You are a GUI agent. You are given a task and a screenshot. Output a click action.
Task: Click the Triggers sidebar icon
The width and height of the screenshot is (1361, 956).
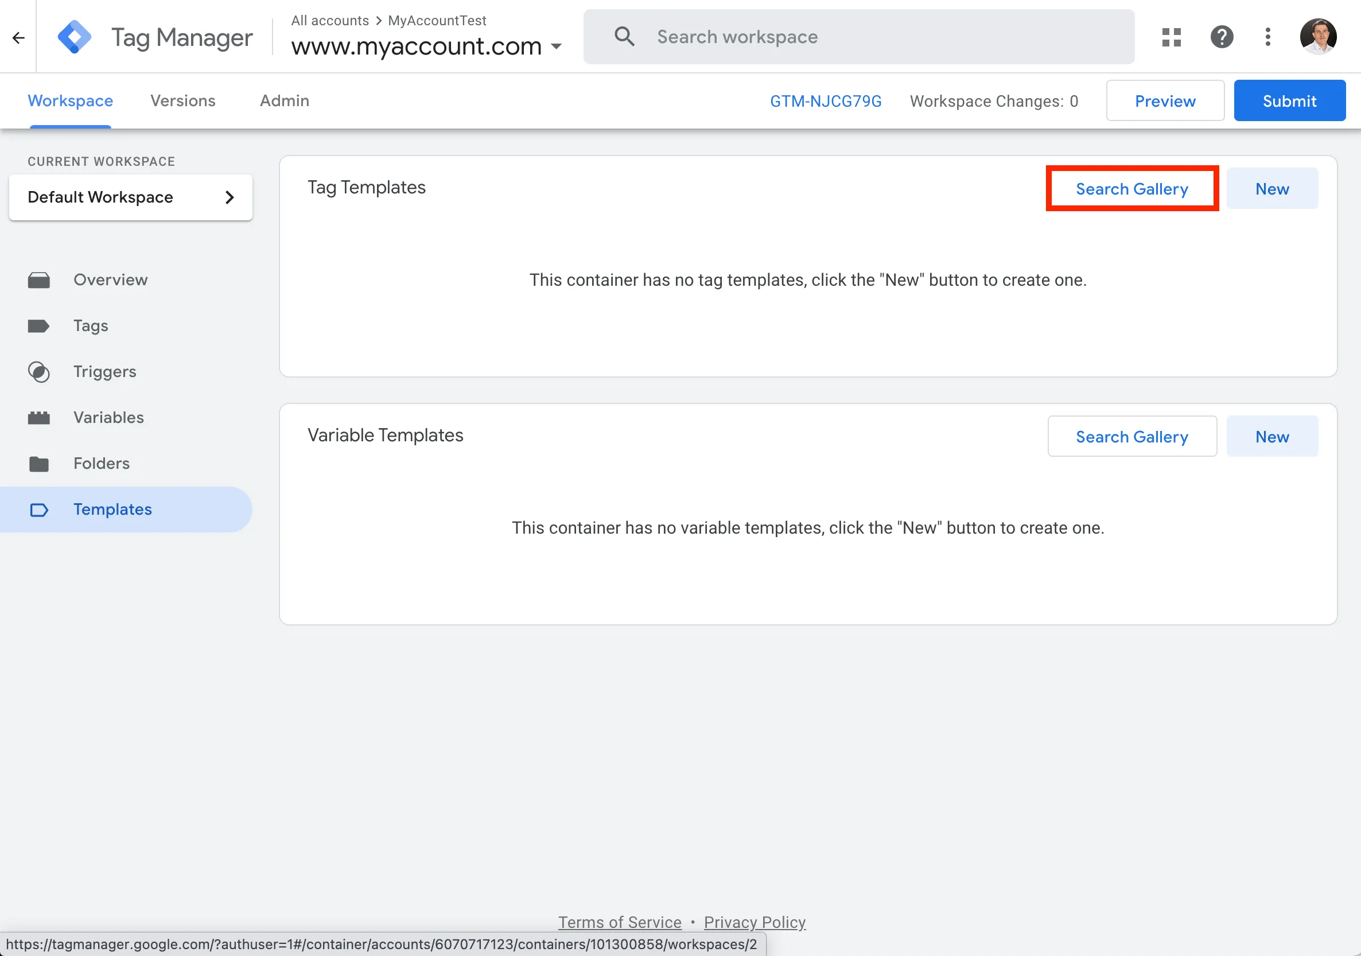pyautogui.click(x=39, y=372)
